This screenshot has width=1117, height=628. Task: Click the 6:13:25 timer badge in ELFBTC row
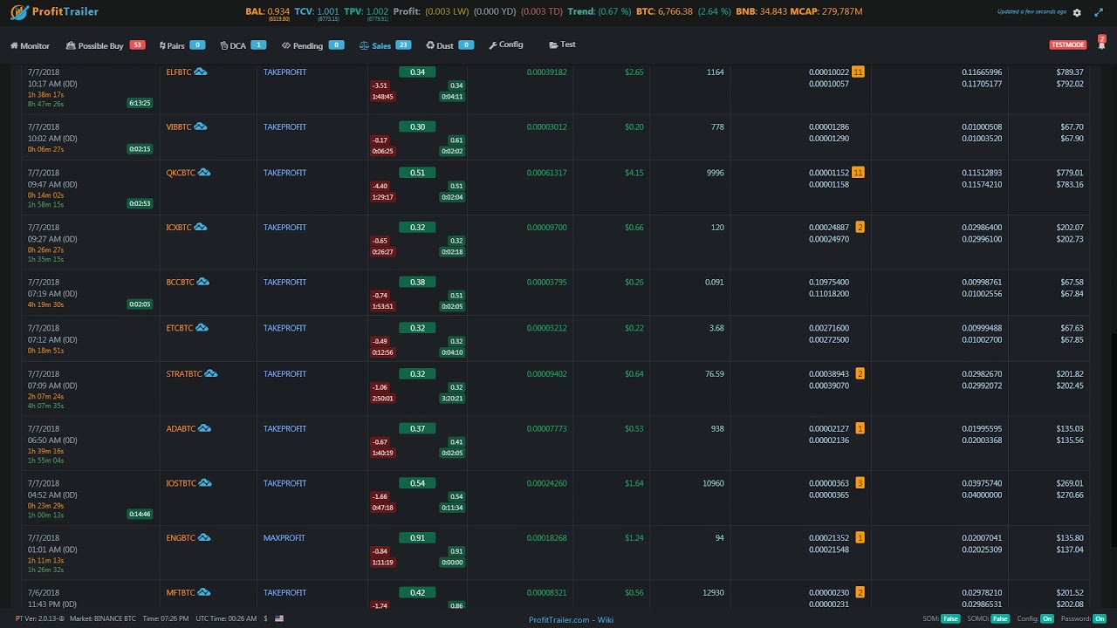(140, 103)
